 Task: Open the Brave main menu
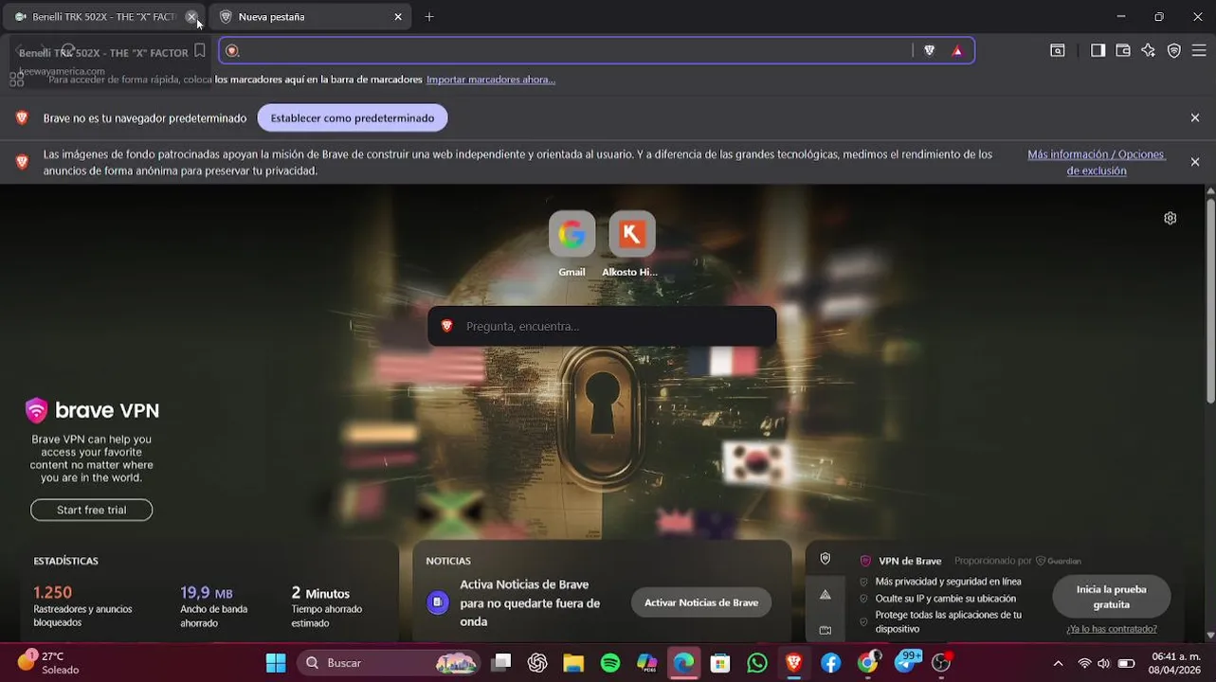(1199, 51)
